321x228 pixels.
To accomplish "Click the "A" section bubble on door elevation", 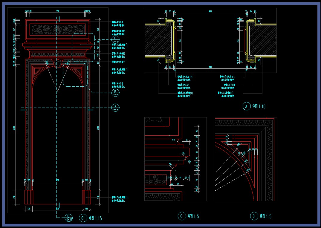I will [x=115, y=108].
